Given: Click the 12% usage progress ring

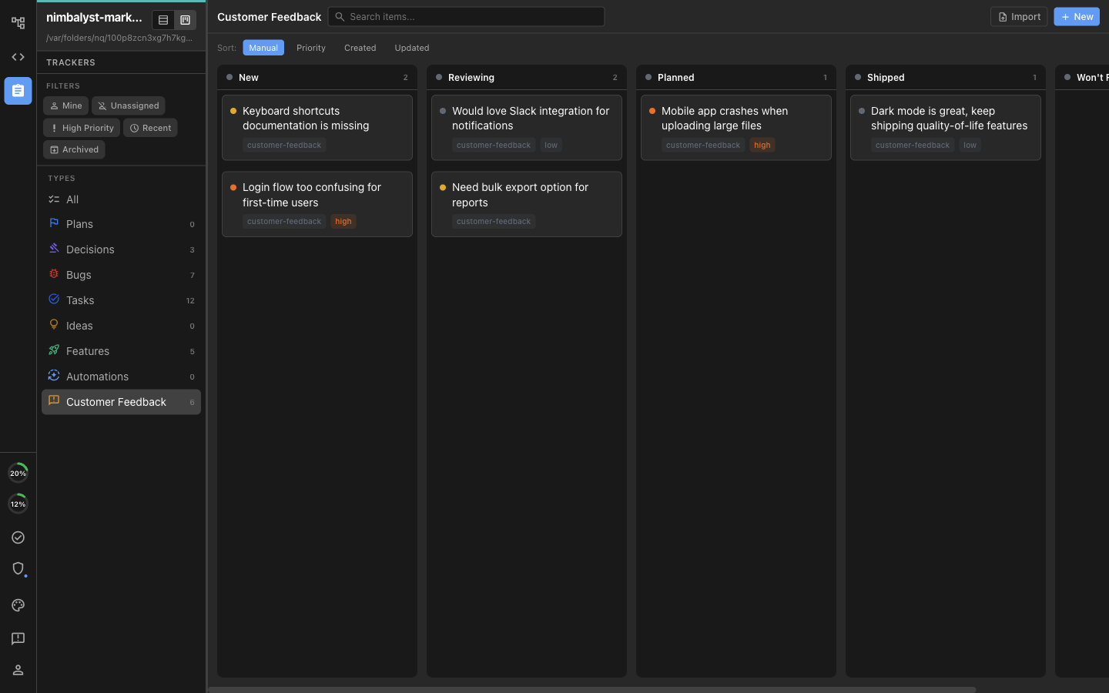Looking at the screenshot, I should coord(18,504).
